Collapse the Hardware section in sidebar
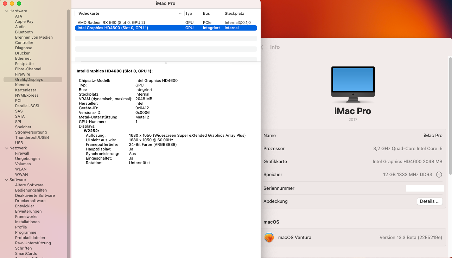 click(x=6, y=11)
